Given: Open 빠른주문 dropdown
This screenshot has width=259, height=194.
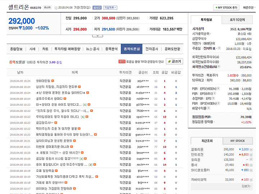Looking at the screenshot, I should click(x=249, y=8).
